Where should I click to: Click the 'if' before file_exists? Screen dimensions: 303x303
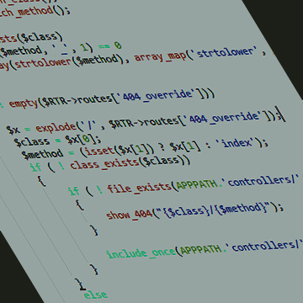73,191
